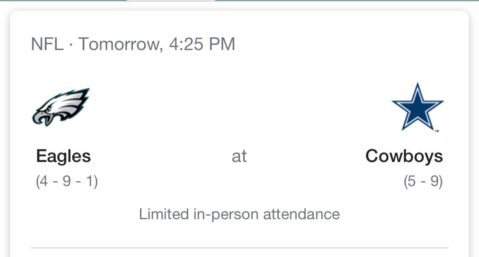Click the Eagles 4 - 9 - 1 record
The width and height of the screenshot is (479, 257).
67,181
